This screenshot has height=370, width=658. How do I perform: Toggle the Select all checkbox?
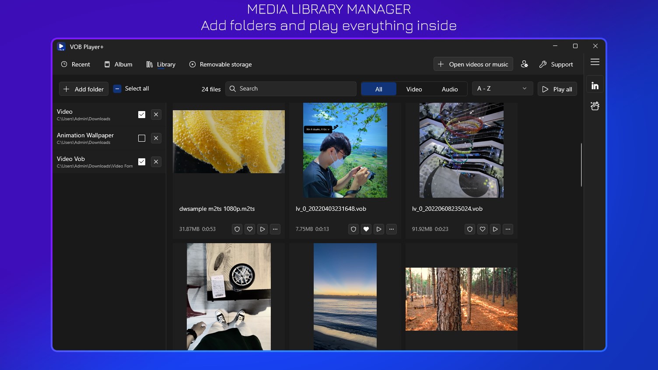[117, 88]
